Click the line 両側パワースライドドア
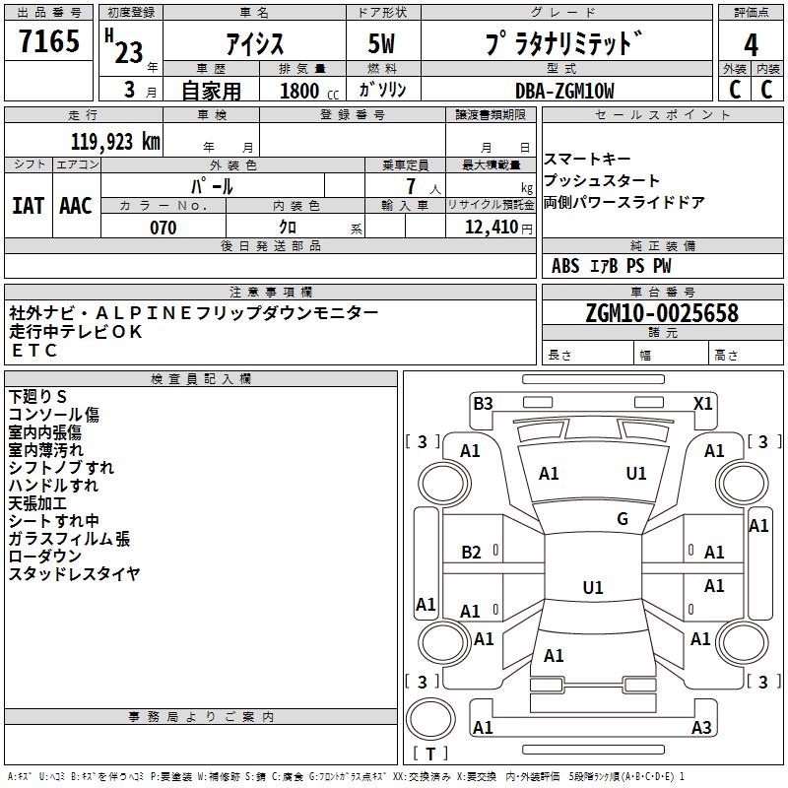Screen dimensions: 788x788 (x=624, y=202)
